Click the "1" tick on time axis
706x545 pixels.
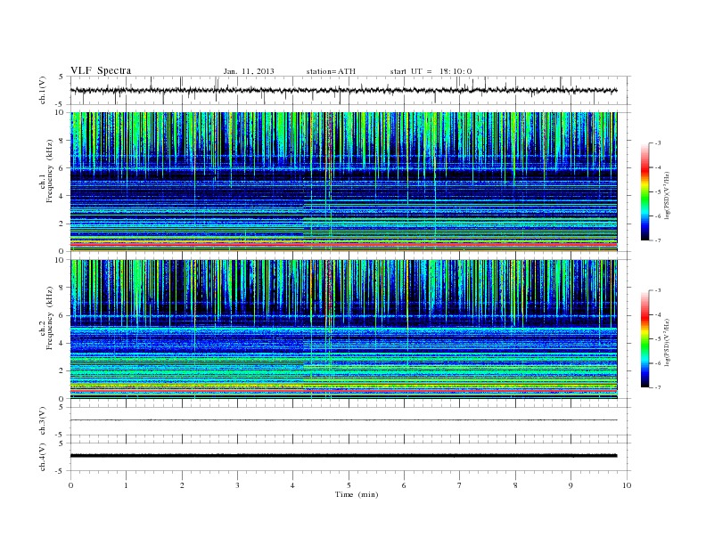pyautogui.click(x=126, y=485)
